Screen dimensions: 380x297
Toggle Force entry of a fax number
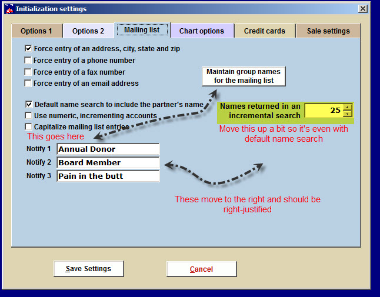point(28,72)
